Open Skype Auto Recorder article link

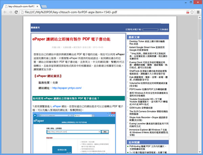[x=149, y=119]
